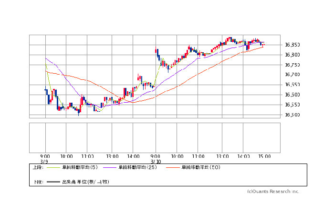This screenshot has width=334, height=222.
Task: Click the red 50-period moving average legend line
Action: point(173,167)
